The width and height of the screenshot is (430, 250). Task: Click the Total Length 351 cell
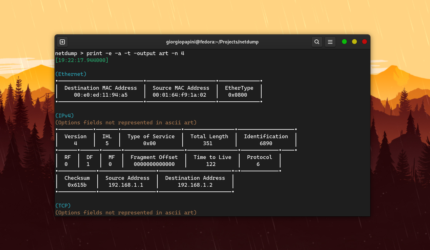[209, 140]
